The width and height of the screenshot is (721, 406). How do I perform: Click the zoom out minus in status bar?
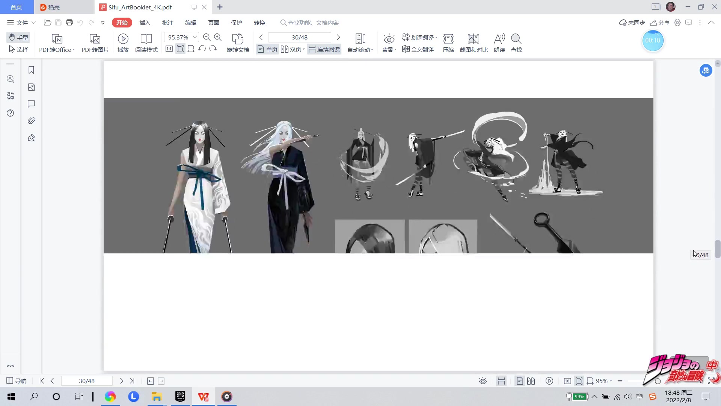(x=620, y=381)
